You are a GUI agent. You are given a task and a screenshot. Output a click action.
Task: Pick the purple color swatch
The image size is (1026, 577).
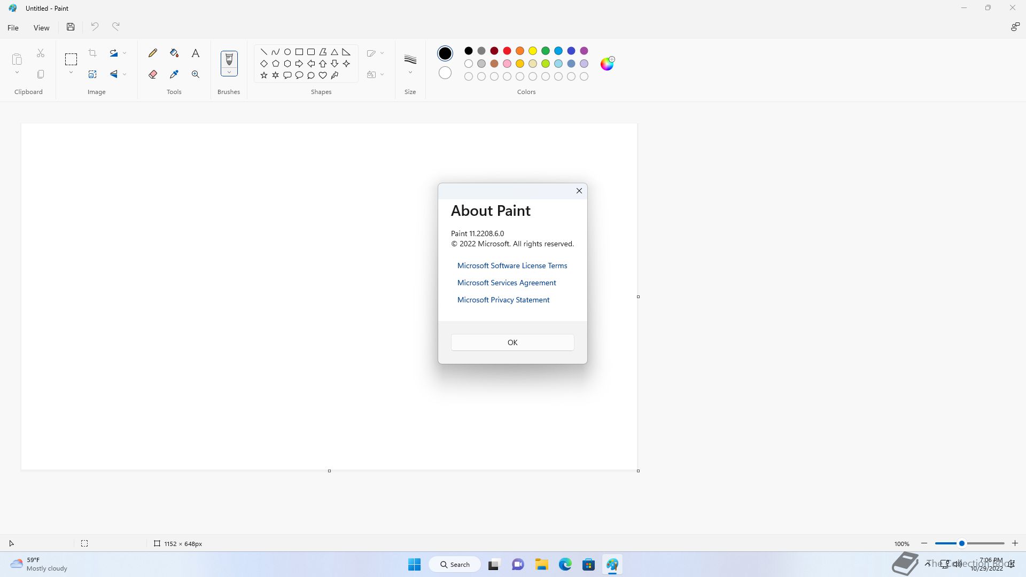(584, 51)
